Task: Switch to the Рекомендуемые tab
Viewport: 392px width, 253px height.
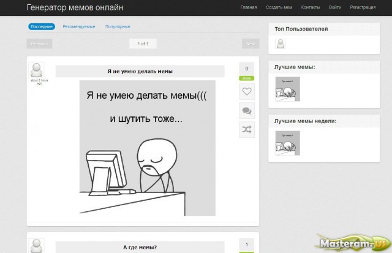Action: [79, 26]
